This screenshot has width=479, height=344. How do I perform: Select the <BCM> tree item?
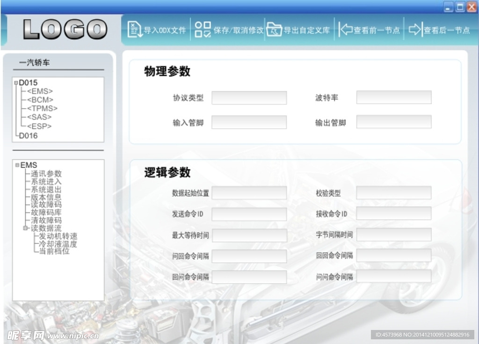[40, 100]
